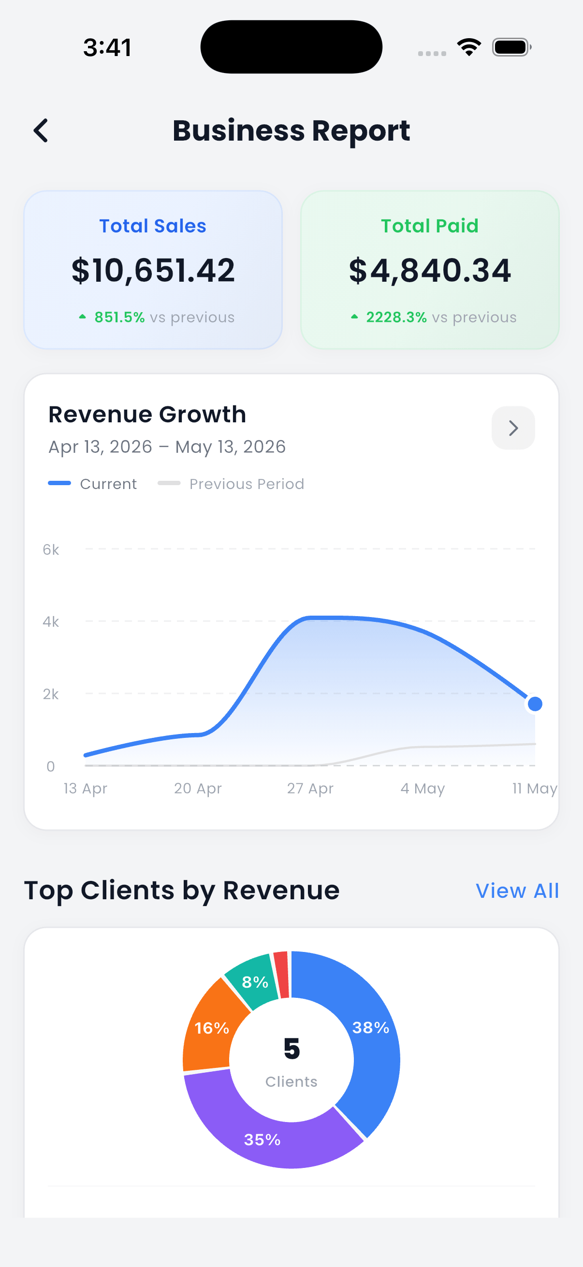This screenshot has height=1267, width=583.
Task: Tap the 11 May axis label
Action: click(x=534, y=789)
